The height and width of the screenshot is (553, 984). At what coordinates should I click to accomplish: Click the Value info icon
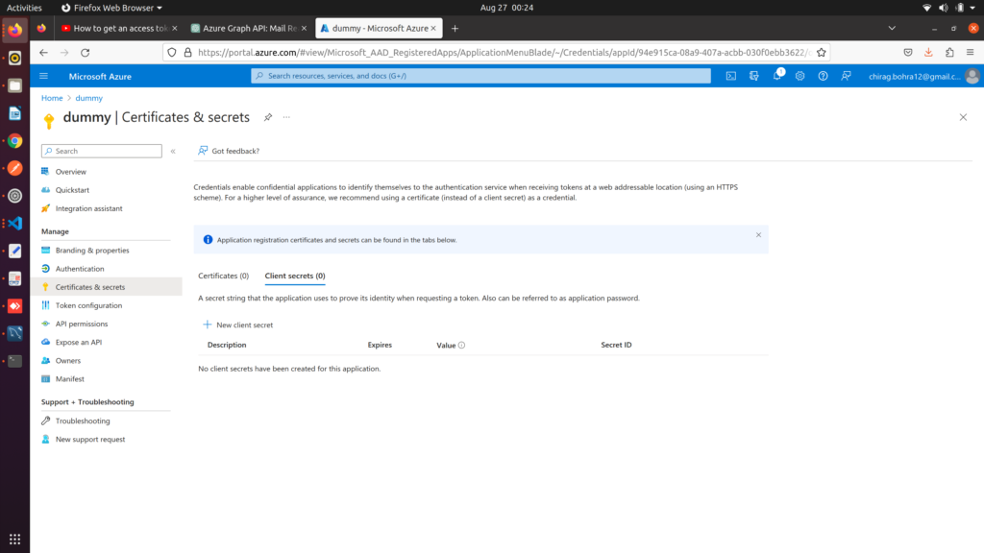(x=461, y=345)
